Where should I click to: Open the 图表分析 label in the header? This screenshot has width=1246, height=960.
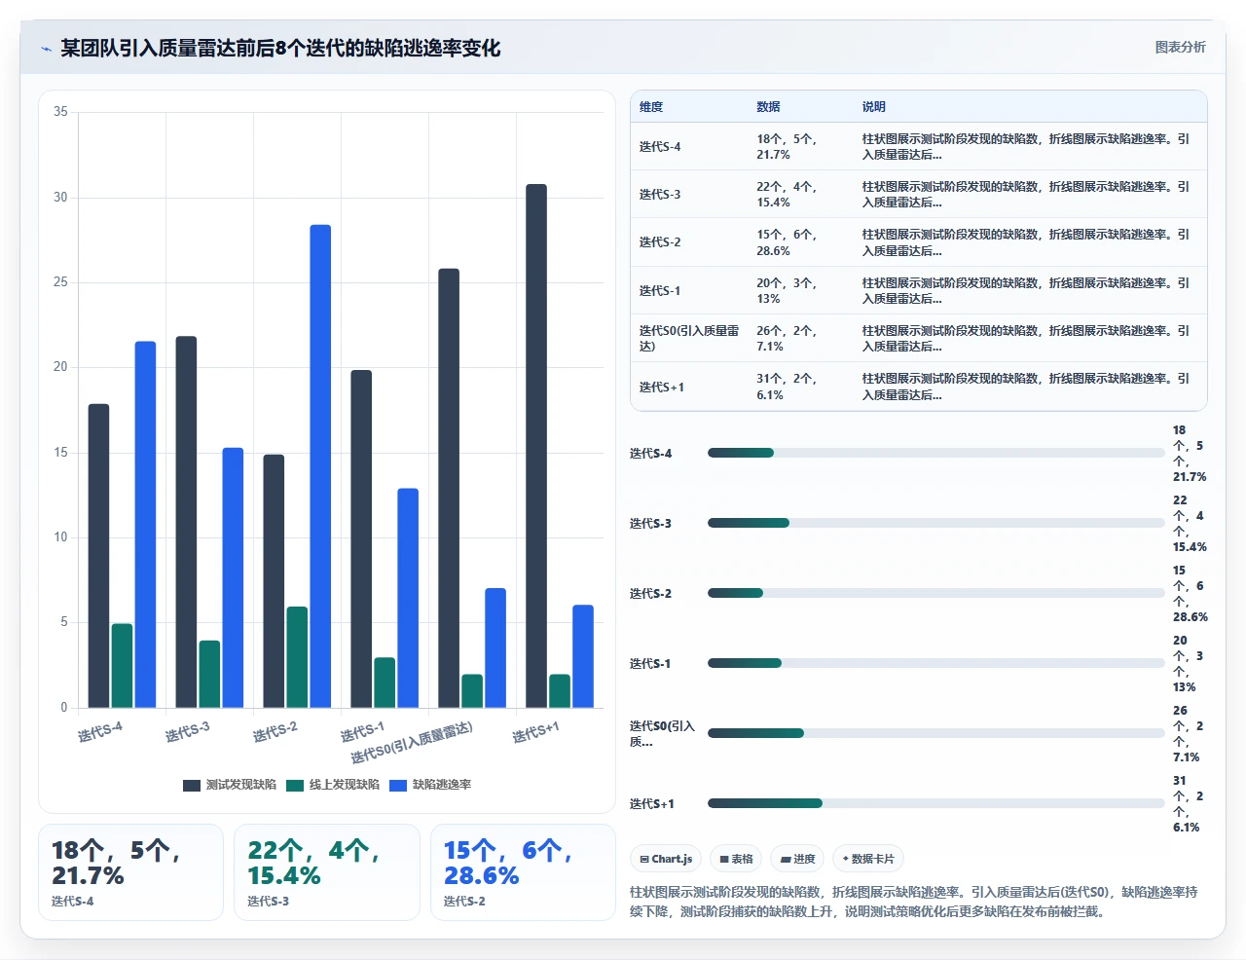pyautogui.click(x=1180, y=47)
